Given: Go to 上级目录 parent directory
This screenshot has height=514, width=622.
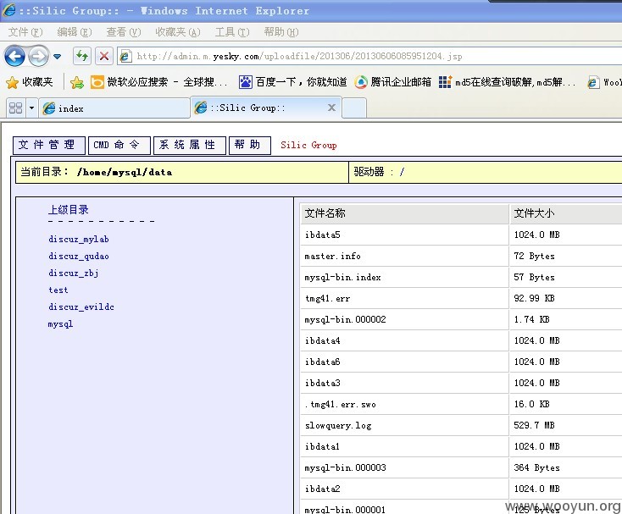Looking at the screenshot, I should click(69, 210).
